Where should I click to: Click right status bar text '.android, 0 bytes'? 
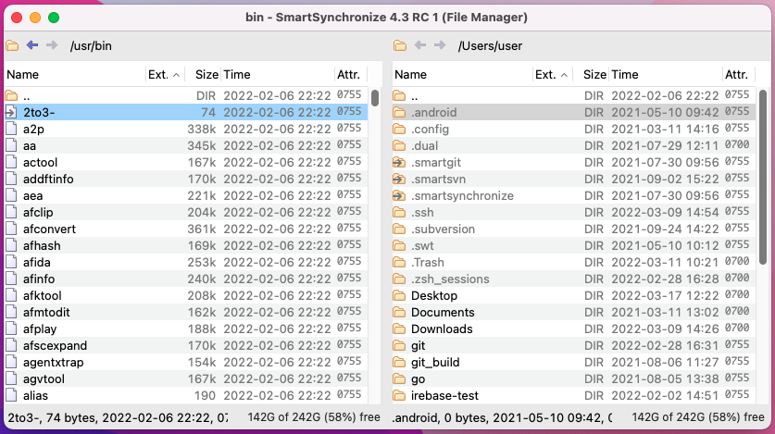(x=439, y=417)
